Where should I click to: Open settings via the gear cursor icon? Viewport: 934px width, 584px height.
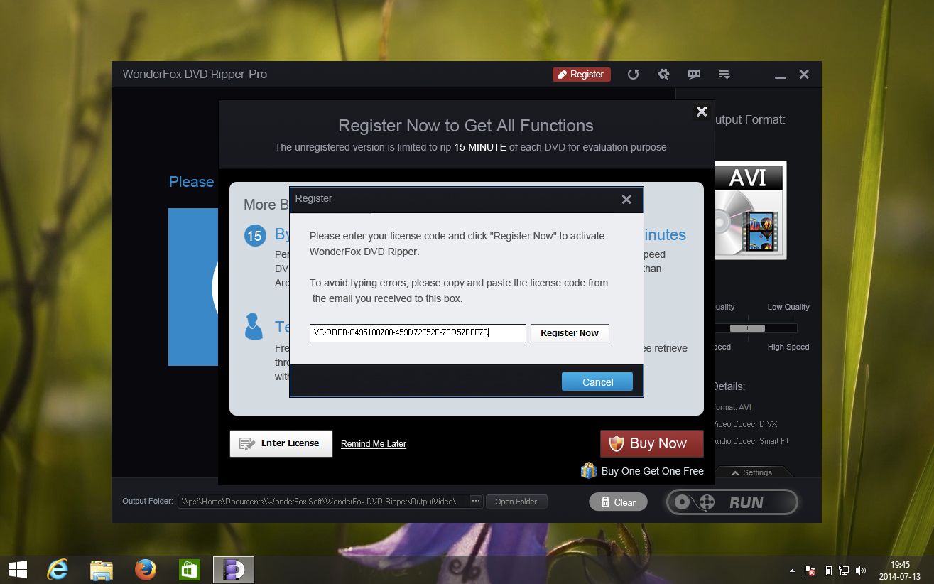[663, 75]
